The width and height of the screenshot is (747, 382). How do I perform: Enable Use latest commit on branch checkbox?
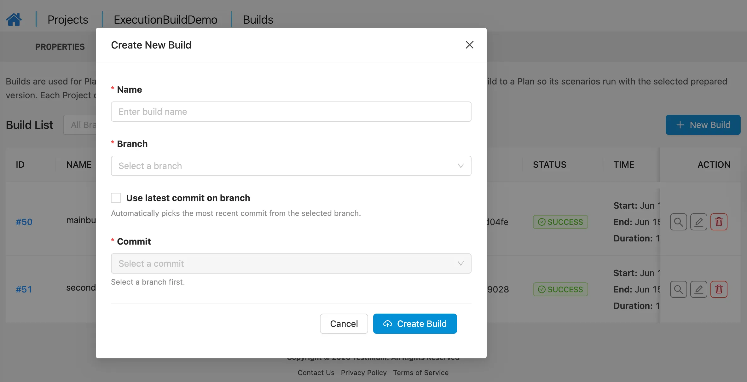pos(116,198)
